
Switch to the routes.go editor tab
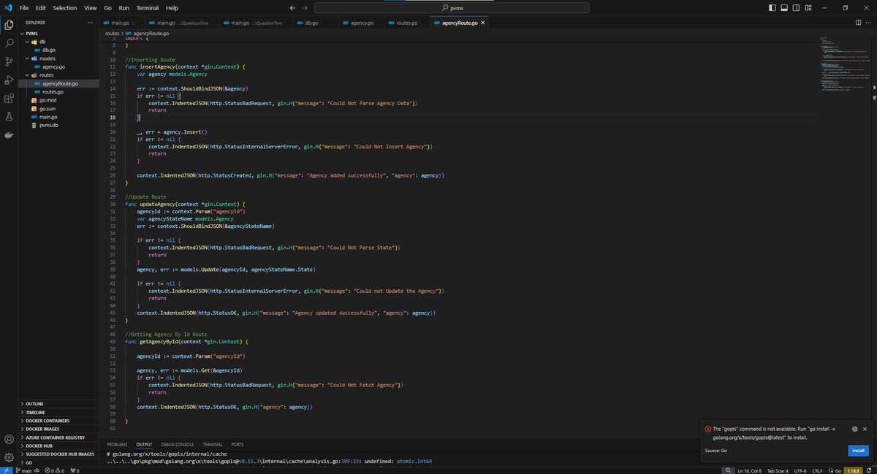click(x=407, y=23)
